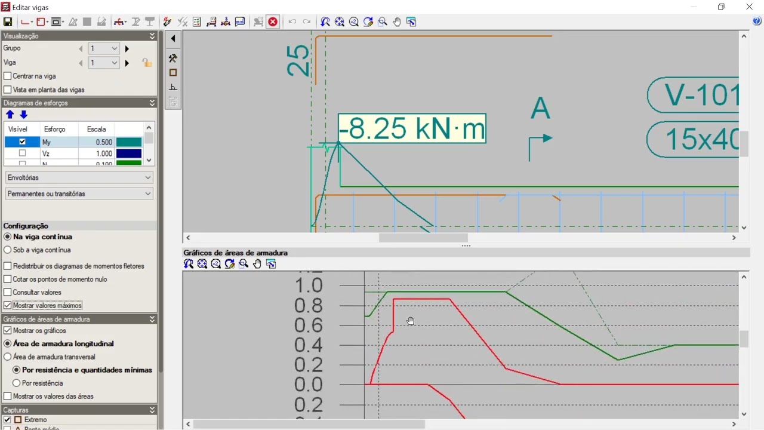The height and width of the screenshot is (430, 764).
Task: Open the checklist report icon
Action: pyautogui.click(x=197, y=22)
